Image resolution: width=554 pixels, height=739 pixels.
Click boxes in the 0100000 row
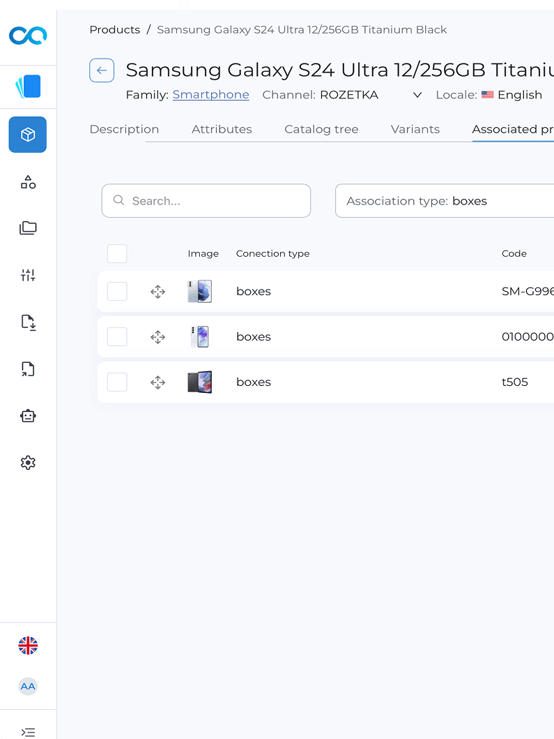pos(254,336)
